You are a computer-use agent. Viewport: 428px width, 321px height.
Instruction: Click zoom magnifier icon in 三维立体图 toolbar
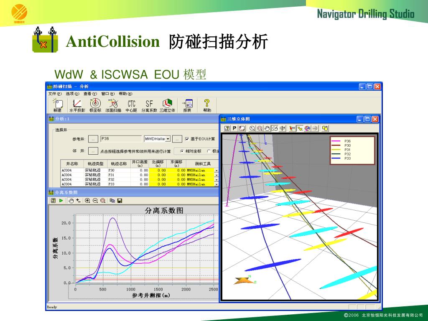[x=252, y=128]
